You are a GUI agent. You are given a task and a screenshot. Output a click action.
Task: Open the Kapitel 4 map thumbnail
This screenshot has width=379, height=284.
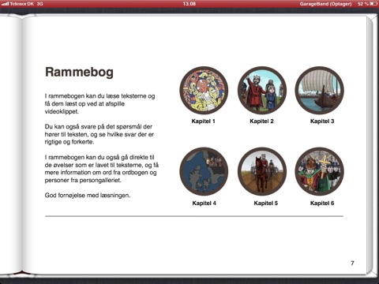coord(204,171)
